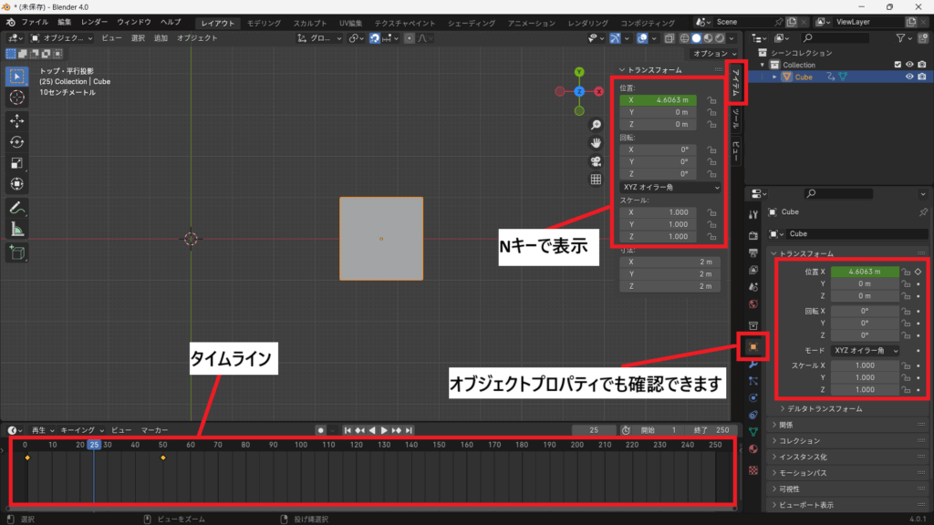Open the Modifiers wrench tab in properties
934x525 pixels.
pyautogui.click(x=753, y=364)
